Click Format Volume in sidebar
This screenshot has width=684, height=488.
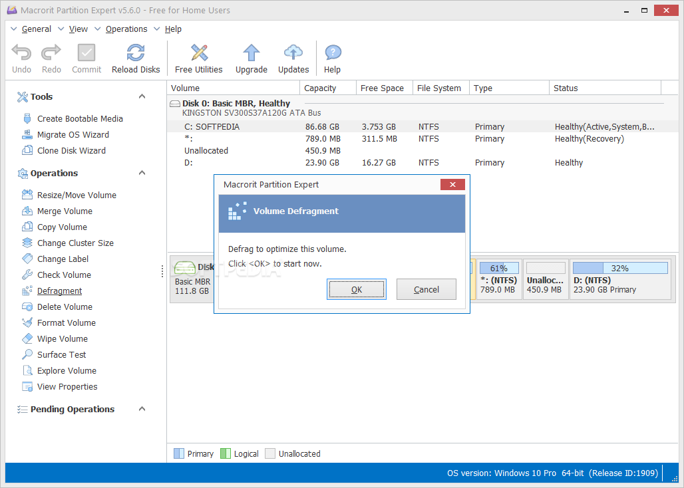67,322
